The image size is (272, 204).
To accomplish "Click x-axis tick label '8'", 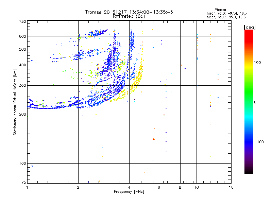I will 180,187.
